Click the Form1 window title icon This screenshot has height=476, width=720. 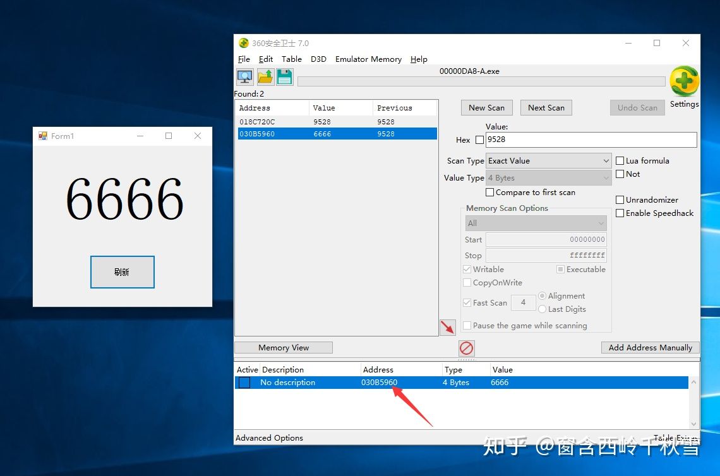[43, 136]
